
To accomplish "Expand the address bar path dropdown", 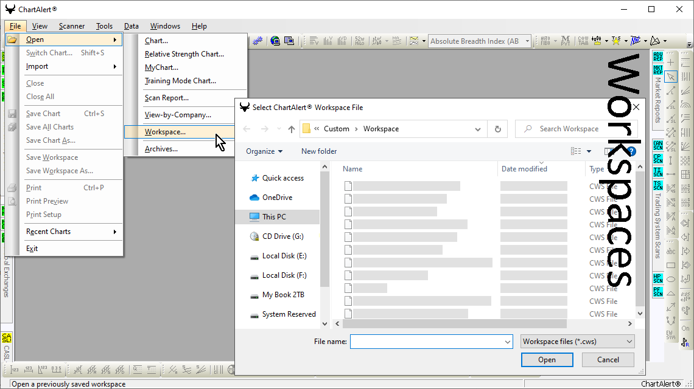I will pos(477,129).
